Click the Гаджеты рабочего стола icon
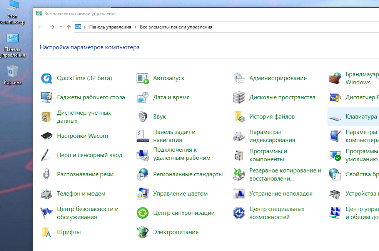 tap(47, 97)
